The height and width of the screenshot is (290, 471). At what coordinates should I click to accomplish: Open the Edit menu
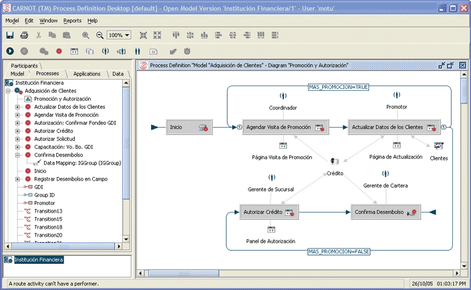(29, 21)
